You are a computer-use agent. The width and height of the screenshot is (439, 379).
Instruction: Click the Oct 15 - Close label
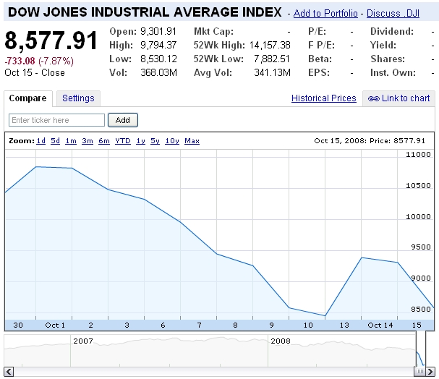tap(35, 73)
